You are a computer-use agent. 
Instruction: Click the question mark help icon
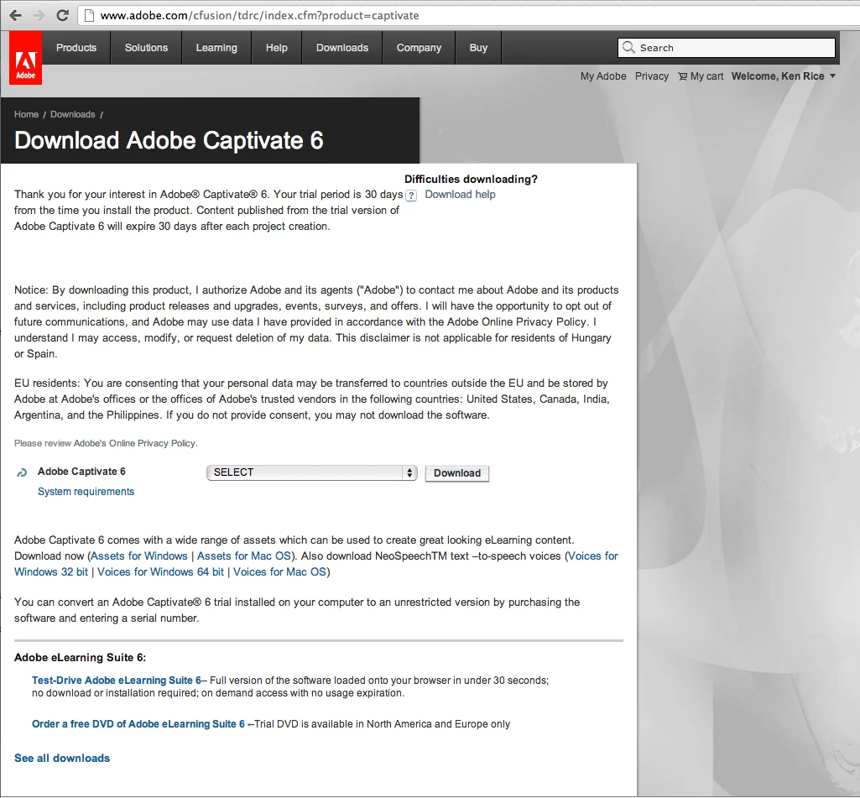click(411, 196)
